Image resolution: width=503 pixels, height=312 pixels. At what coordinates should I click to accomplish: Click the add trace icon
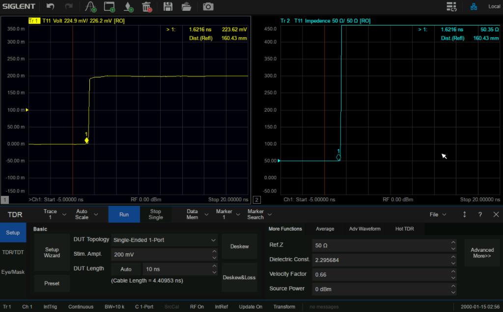90,6
